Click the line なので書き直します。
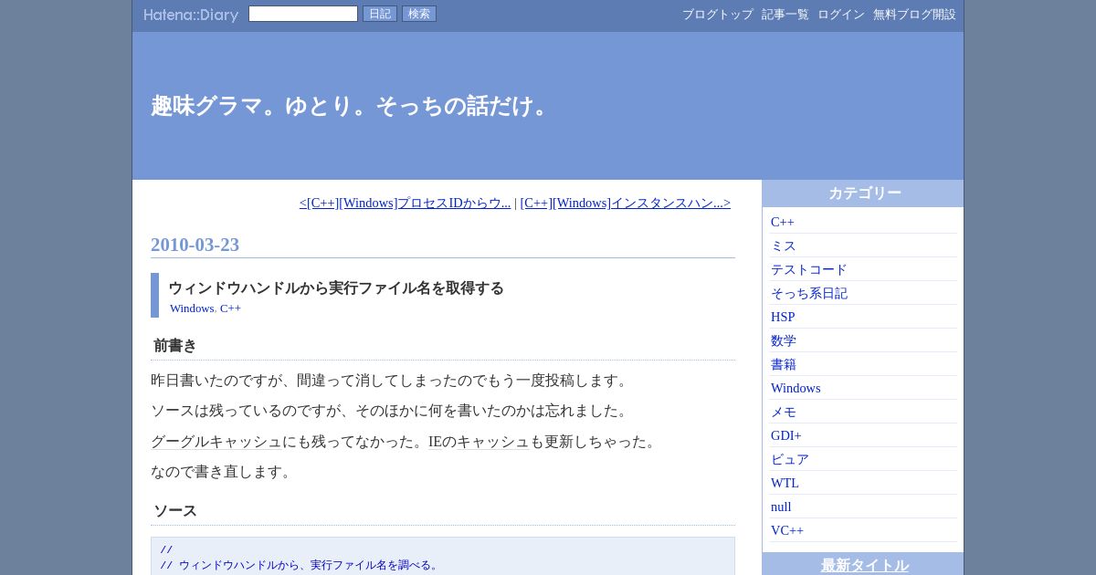1096x575 pixels. (x=224, y=472)
